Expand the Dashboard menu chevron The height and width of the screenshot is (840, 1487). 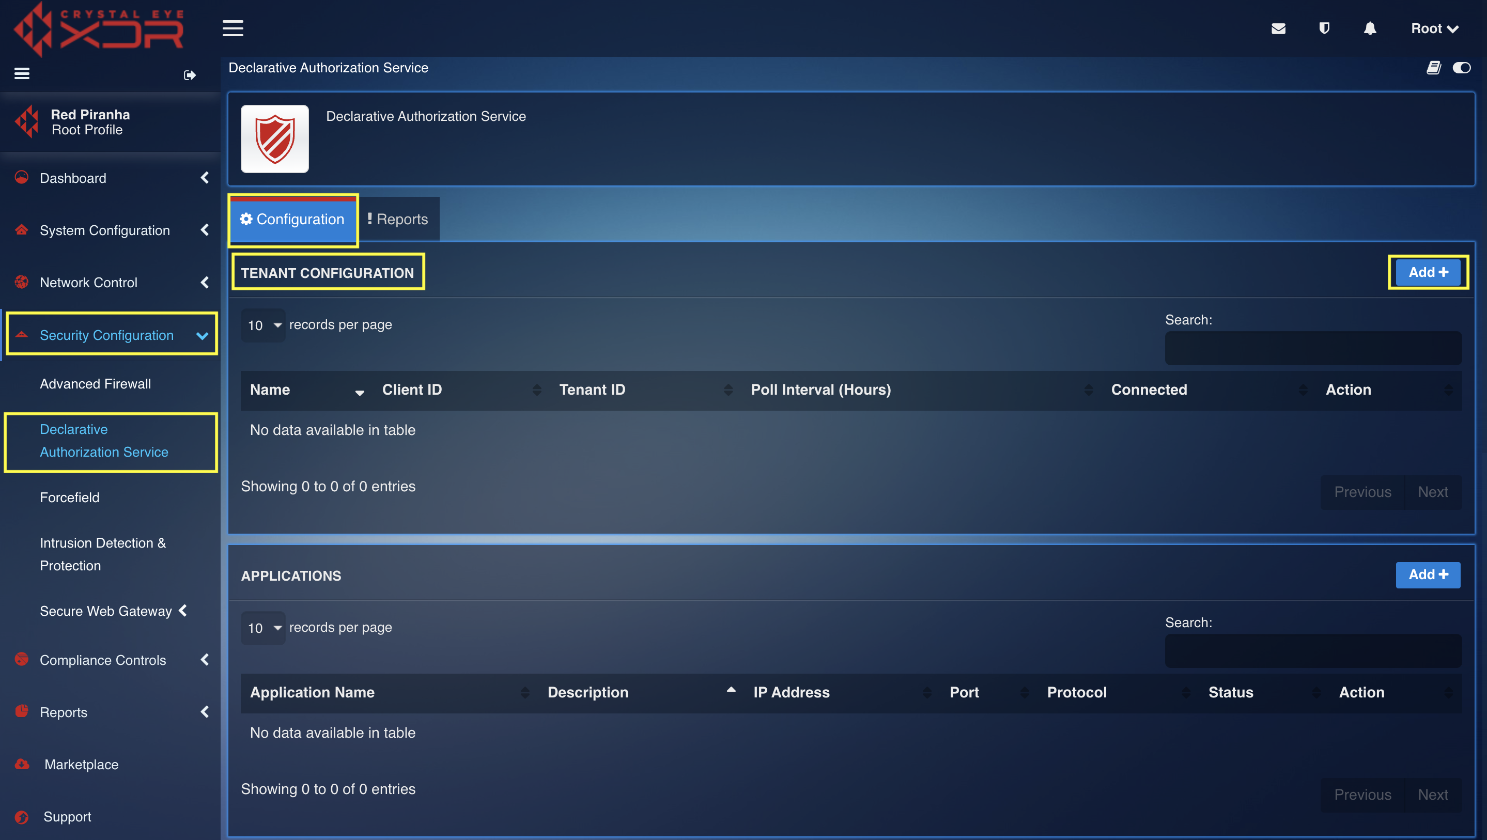pos(205,178)
